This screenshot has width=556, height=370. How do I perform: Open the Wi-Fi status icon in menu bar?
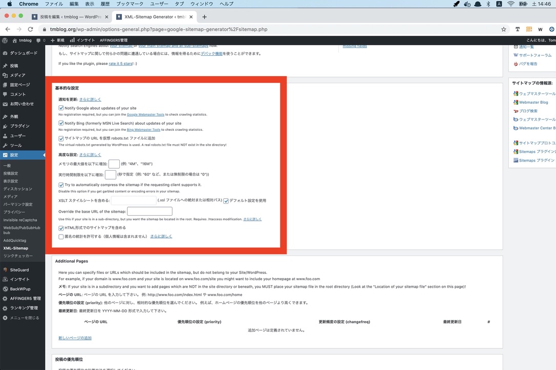[x=510, y=4]
